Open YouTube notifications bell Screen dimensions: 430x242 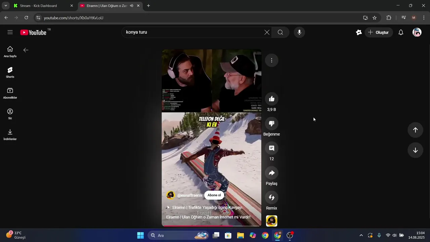coord(401,32)
